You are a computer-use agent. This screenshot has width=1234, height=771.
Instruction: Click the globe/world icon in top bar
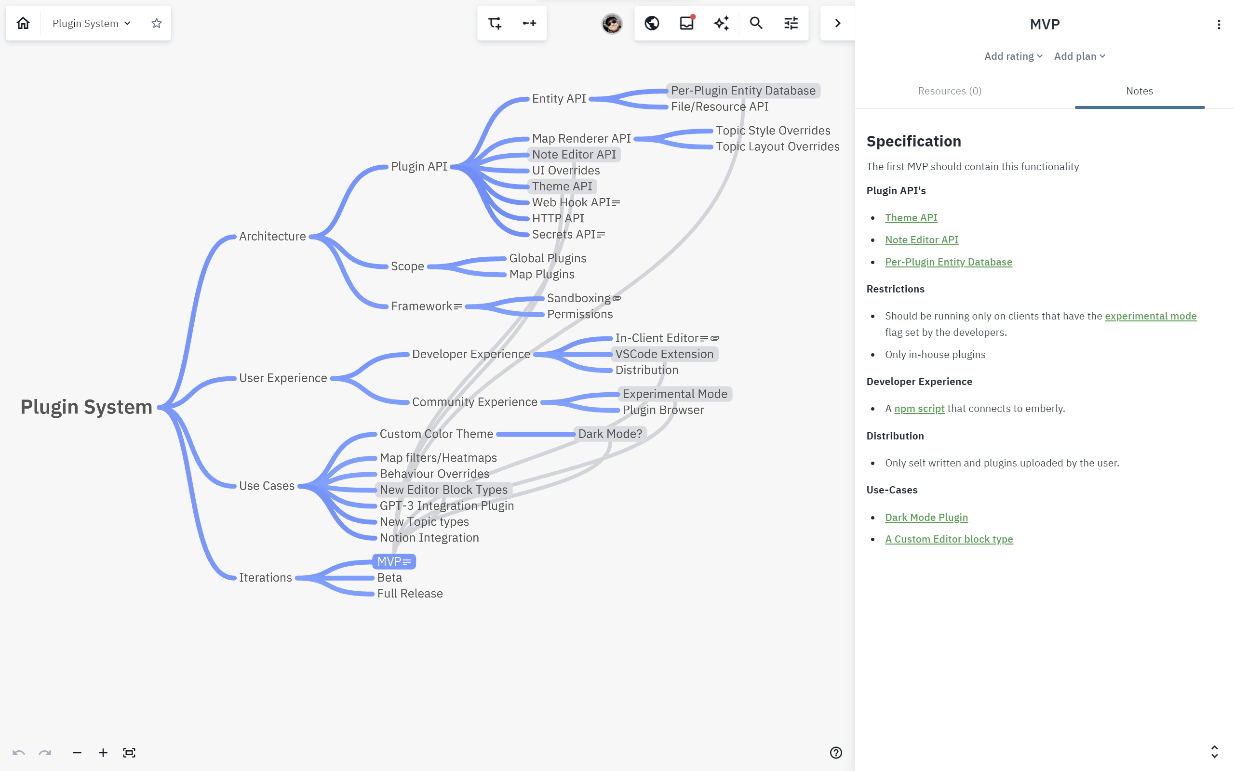[x=652, y=23]
